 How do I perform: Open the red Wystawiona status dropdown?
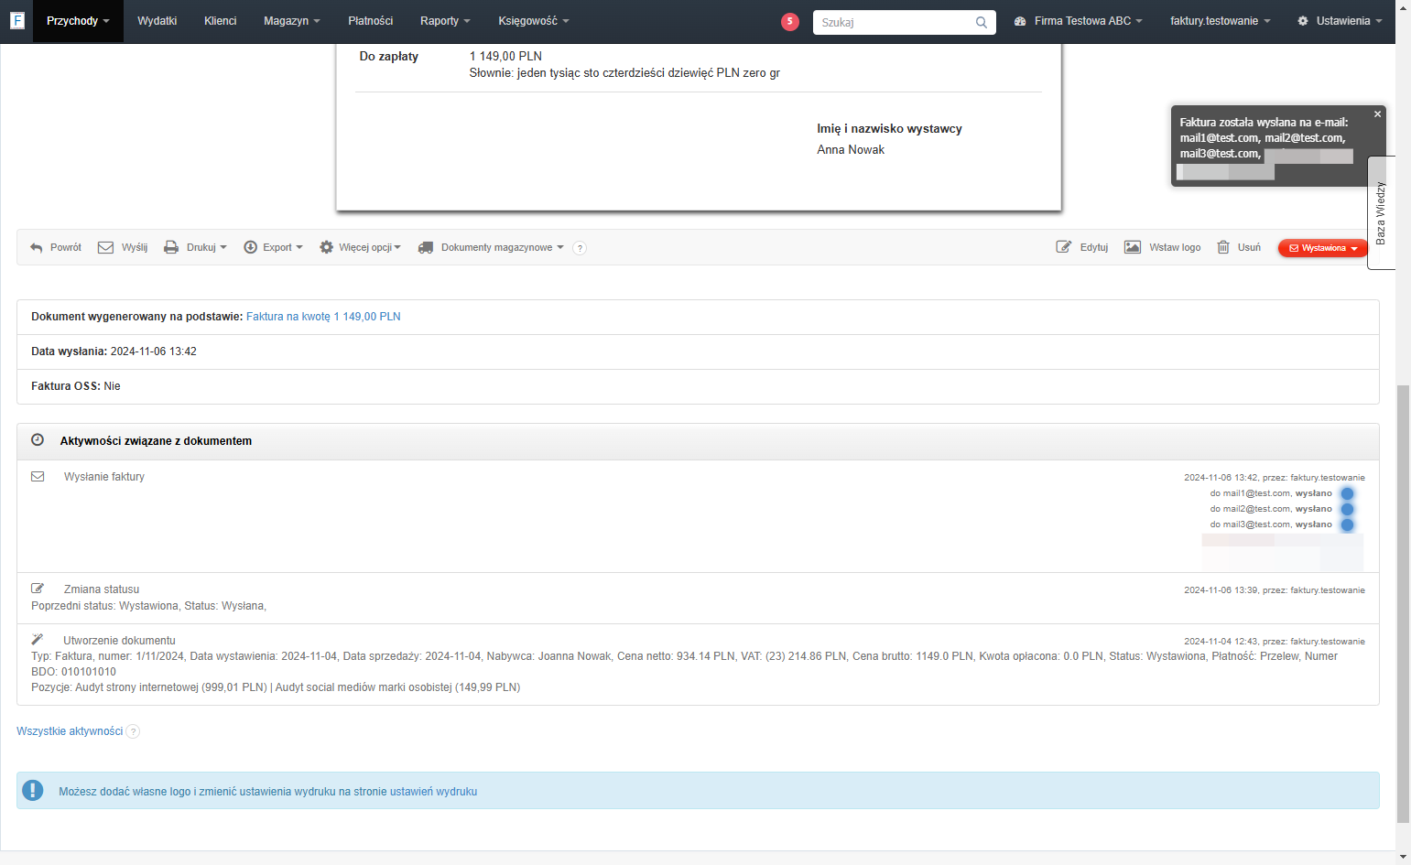click(1323, 248)
